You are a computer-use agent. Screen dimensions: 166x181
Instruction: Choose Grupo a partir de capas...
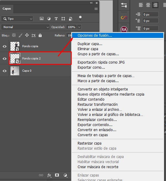118,54
